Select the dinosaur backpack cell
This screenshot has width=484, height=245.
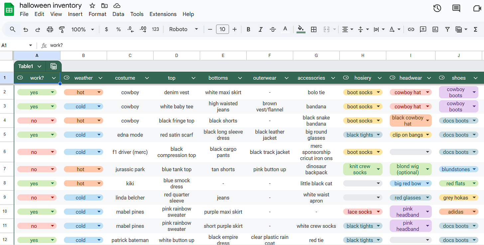coord(316,169)
